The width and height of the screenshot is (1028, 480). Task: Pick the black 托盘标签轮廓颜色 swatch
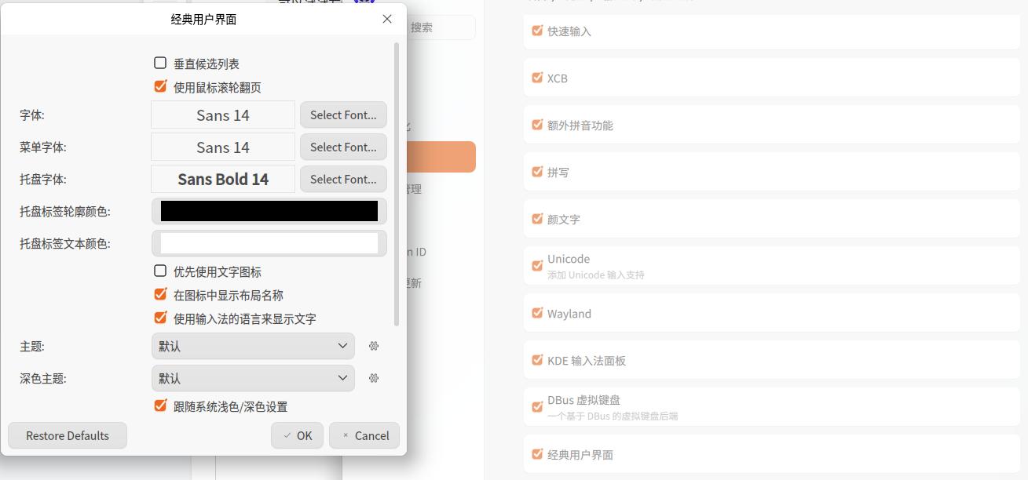point(269,211)
